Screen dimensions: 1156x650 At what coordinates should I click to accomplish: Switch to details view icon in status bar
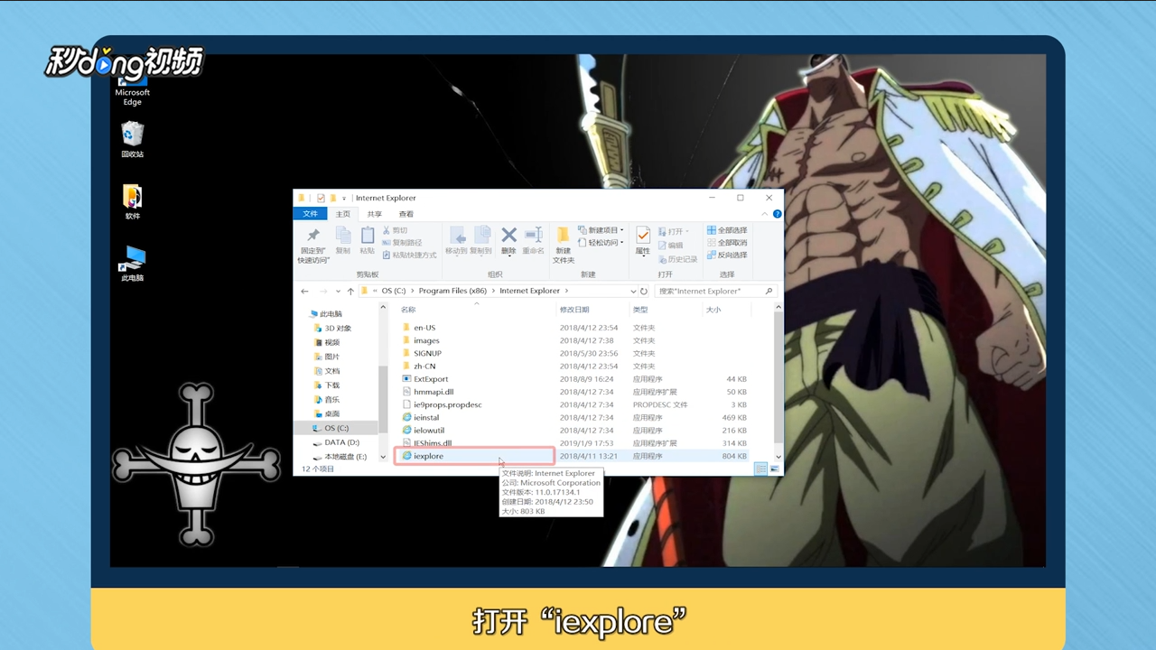(760, 469)
